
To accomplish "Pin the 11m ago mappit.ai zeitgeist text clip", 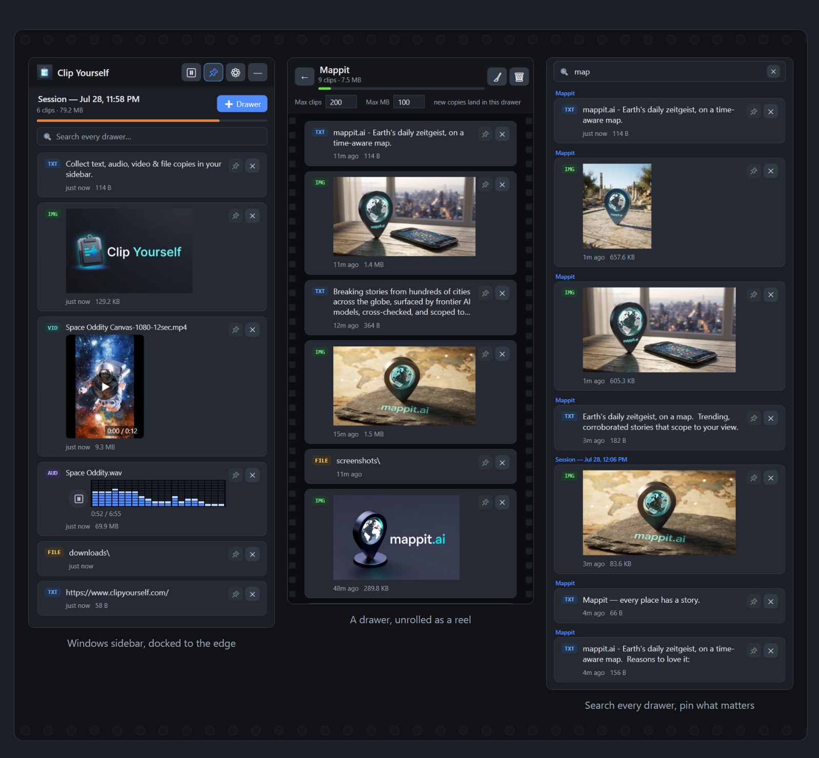I will click(x=485, y=134).
